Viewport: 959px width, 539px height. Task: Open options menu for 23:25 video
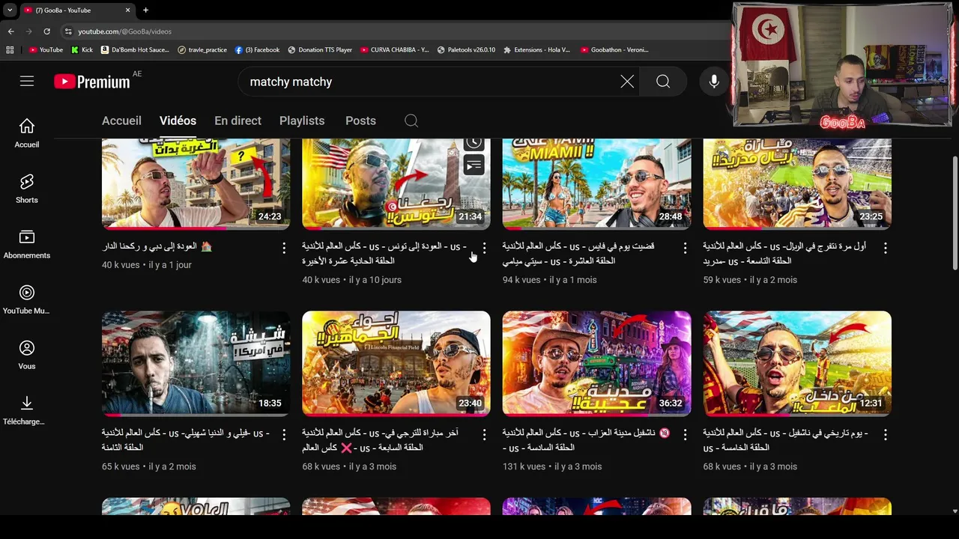pos(886,247)
